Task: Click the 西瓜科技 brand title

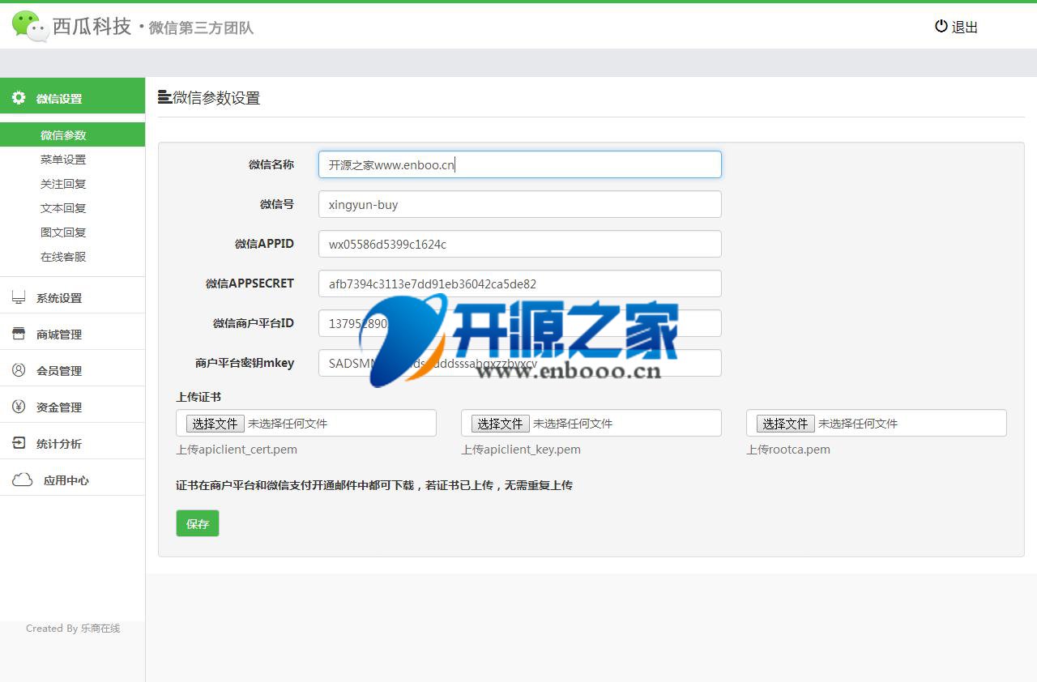Action: (x=92, y=26)
